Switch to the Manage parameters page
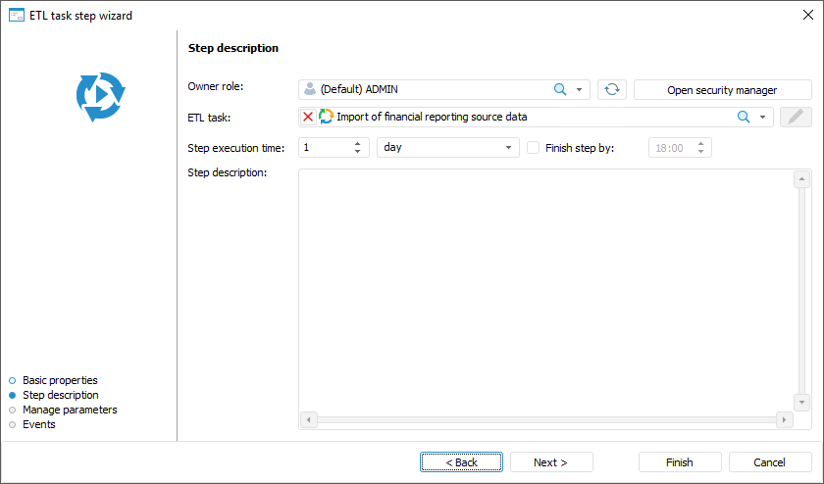 (x=70, y=410)
